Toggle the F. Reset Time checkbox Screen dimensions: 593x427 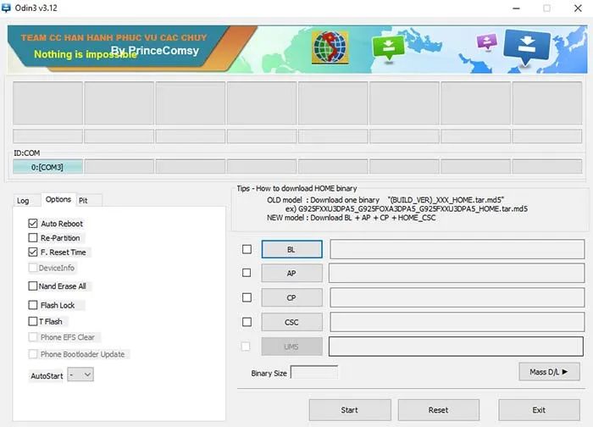pos(33,252)
